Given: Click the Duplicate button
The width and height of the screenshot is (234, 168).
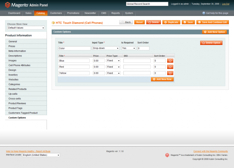Looking at the screenshot, I should pos(171,22).
